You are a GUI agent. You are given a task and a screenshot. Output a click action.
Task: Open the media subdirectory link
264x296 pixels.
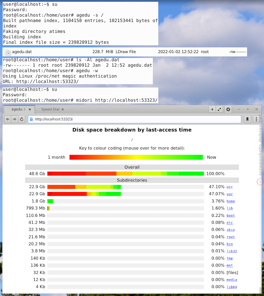click(x=232, y=280)
